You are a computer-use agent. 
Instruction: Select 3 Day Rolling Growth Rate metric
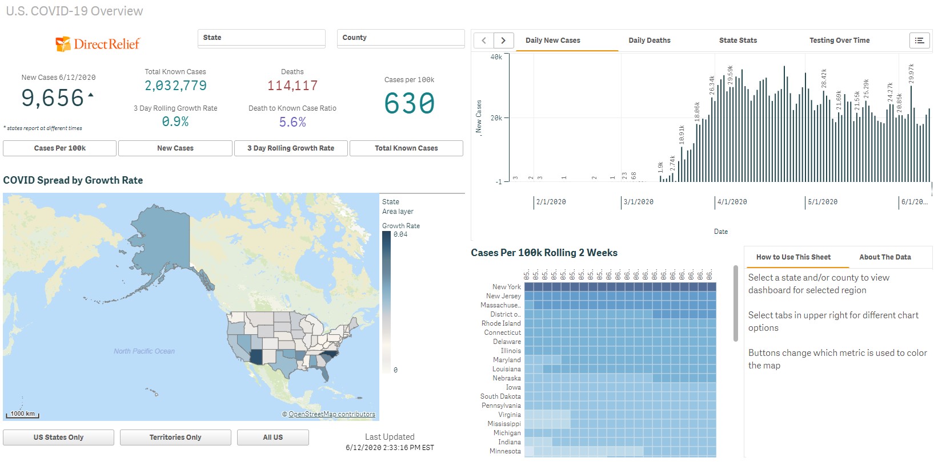click(x=291, y=148)
